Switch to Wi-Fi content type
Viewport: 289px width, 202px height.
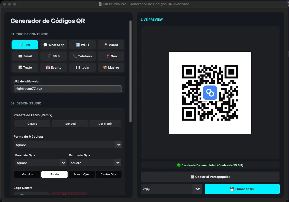click(x=82, y=45)
